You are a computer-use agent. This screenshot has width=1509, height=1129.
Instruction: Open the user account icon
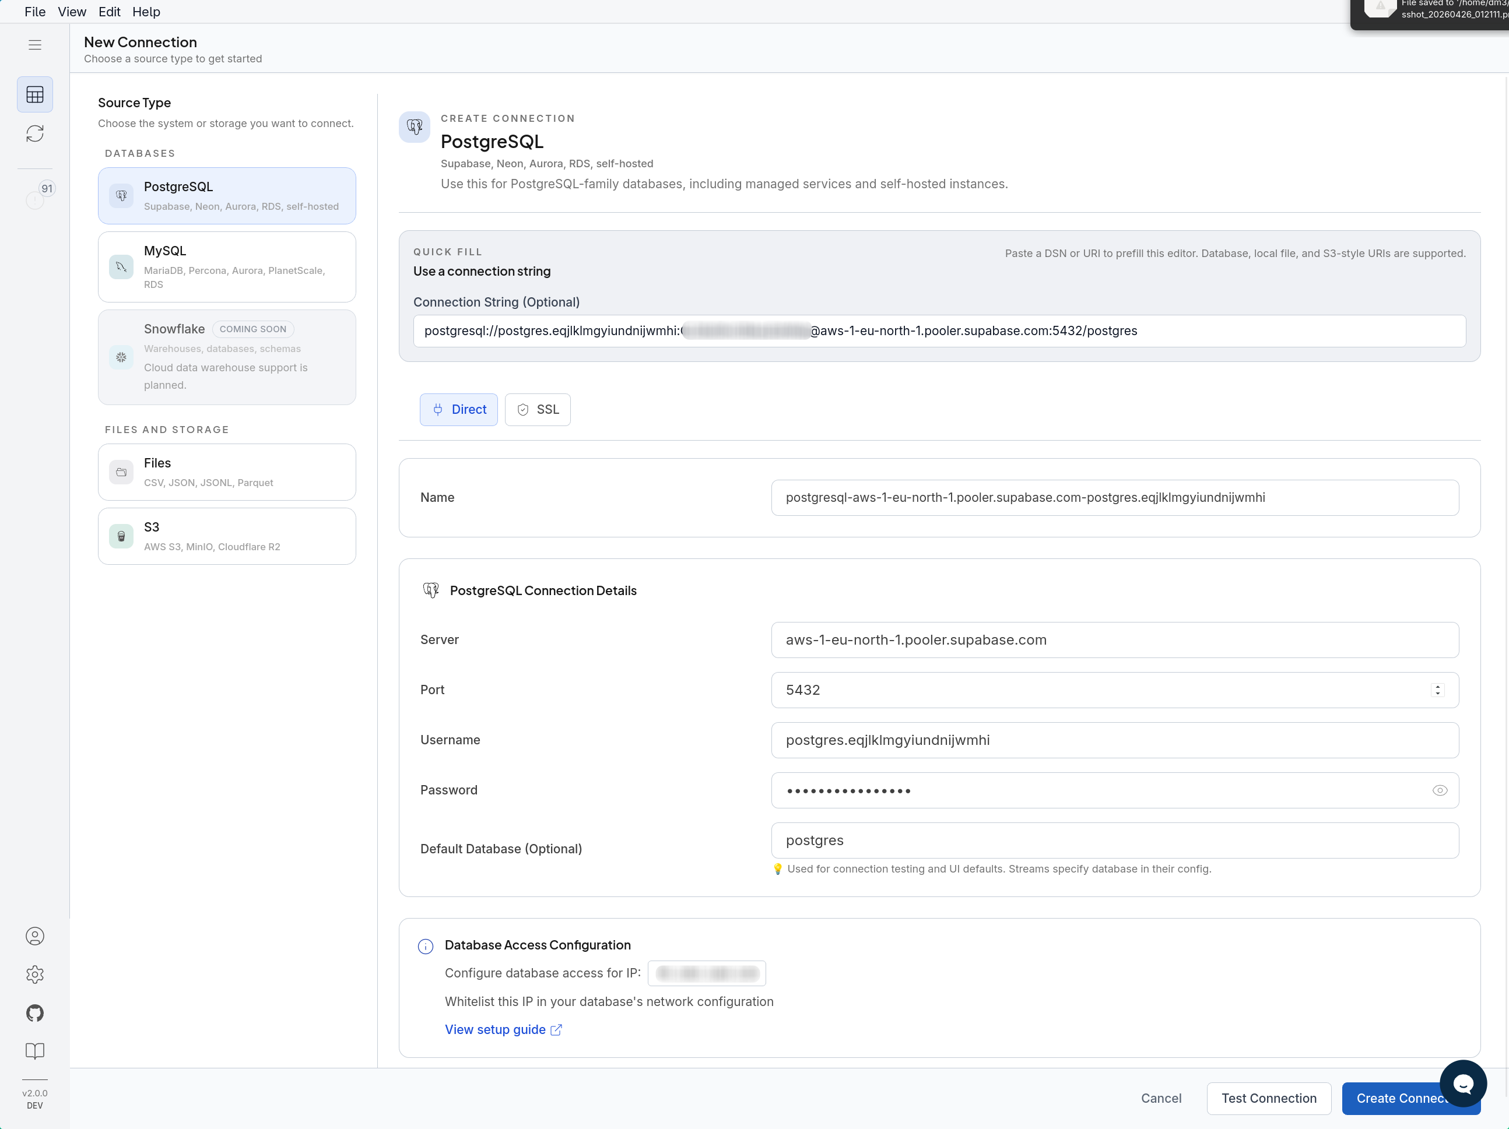click(x=35, y=936)
